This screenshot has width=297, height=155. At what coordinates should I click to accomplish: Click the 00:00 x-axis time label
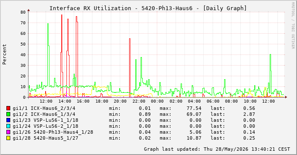[x=157, y=101]
